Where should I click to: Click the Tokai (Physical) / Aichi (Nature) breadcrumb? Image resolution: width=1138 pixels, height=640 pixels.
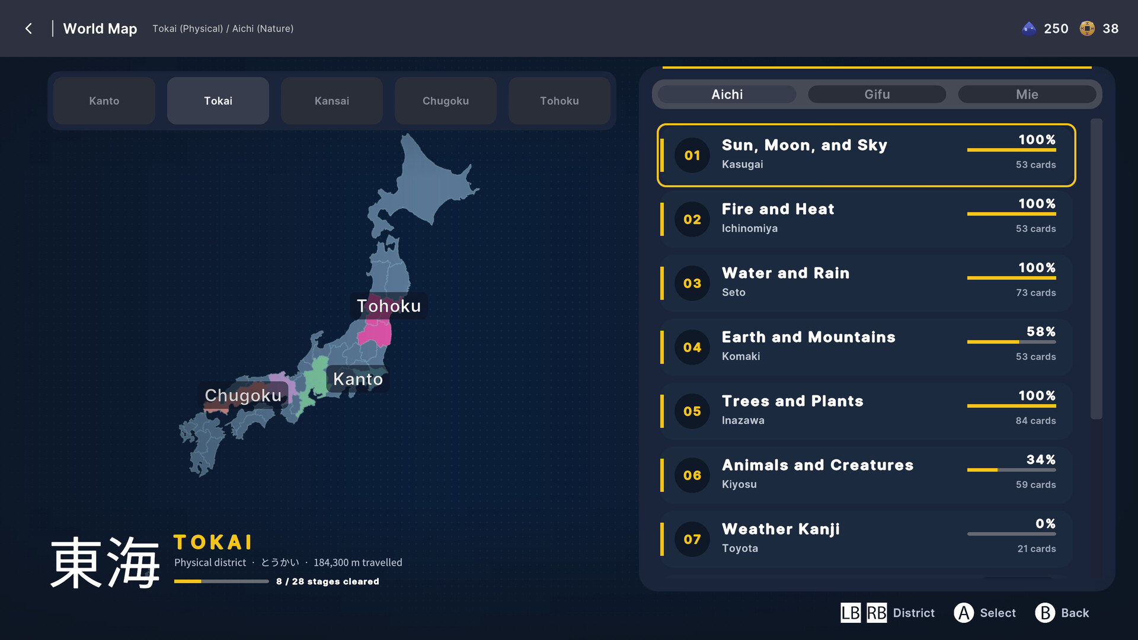tap(223, 28)
